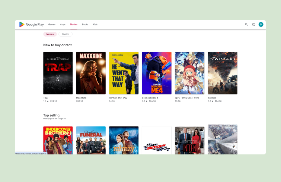Select the Movies filter chip
Image resolution: width=281 pixels, height=182 pixels.
(x=50, y=34)
